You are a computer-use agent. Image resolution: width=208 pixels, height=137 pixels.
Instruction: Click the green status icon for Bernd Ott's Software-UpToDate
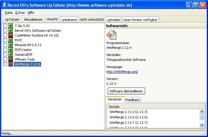point(11,30)
